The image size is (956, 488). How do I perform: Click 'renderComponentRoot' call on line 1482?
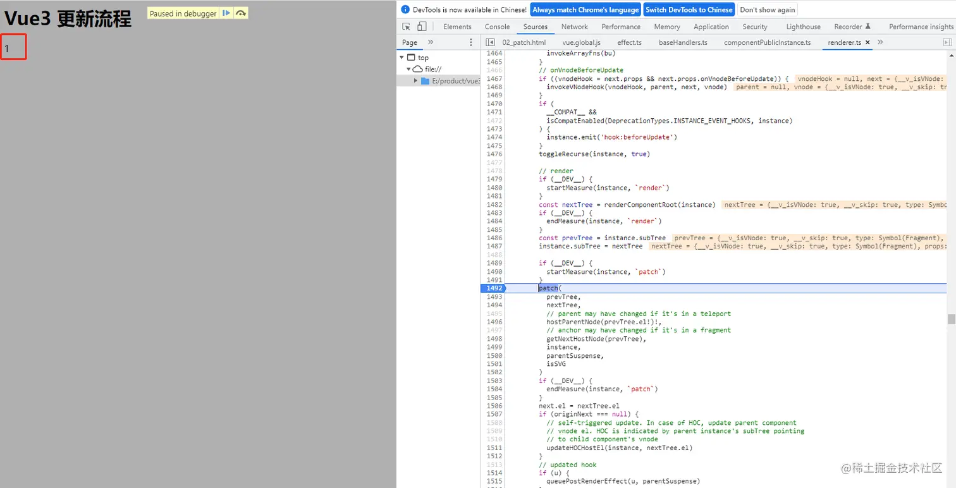pos(640,205)
